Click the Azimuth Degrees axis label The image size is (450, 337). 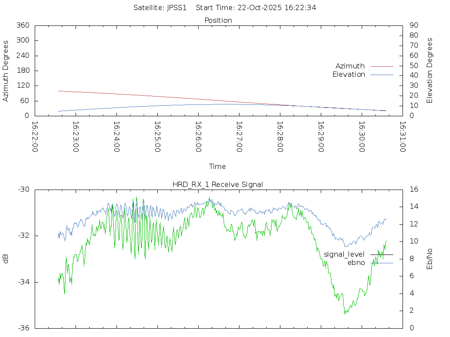(x=6, y=71)
